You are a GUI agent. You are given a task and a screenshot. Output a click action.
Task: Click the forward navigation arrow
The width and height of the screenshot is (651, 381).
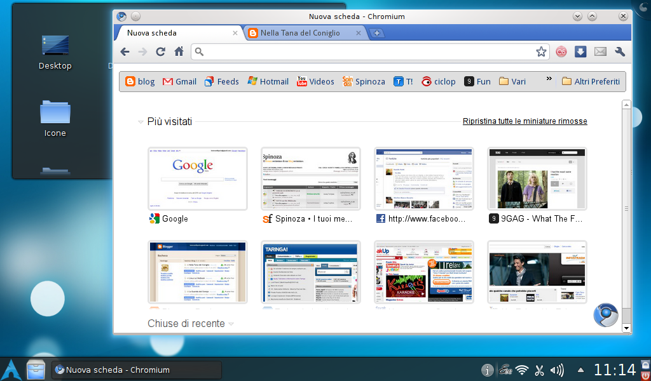click(x=142, y=52)
